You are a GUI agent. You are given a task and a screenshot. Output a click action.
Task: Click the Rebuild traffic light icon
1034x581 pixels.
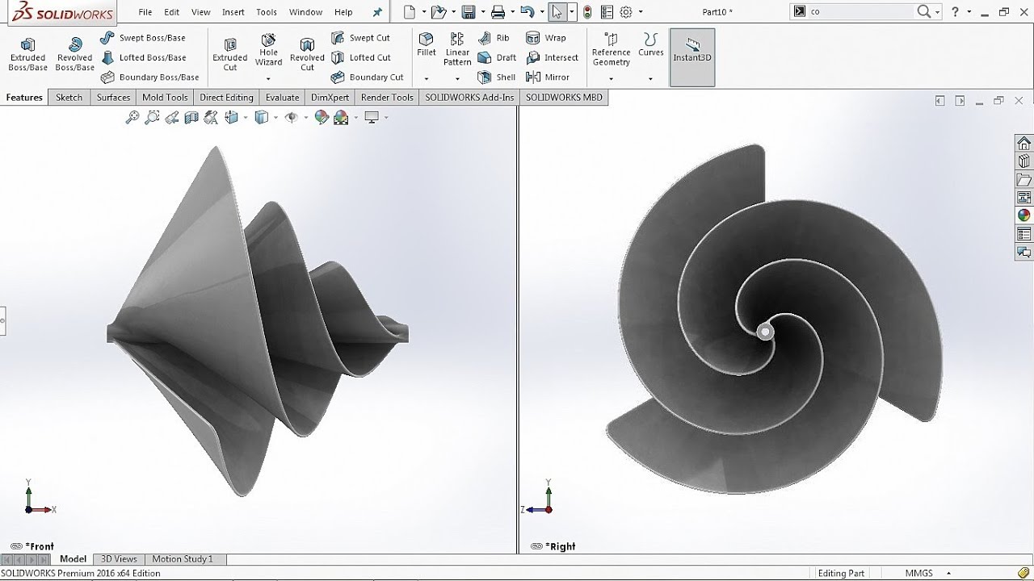[587, 12]
